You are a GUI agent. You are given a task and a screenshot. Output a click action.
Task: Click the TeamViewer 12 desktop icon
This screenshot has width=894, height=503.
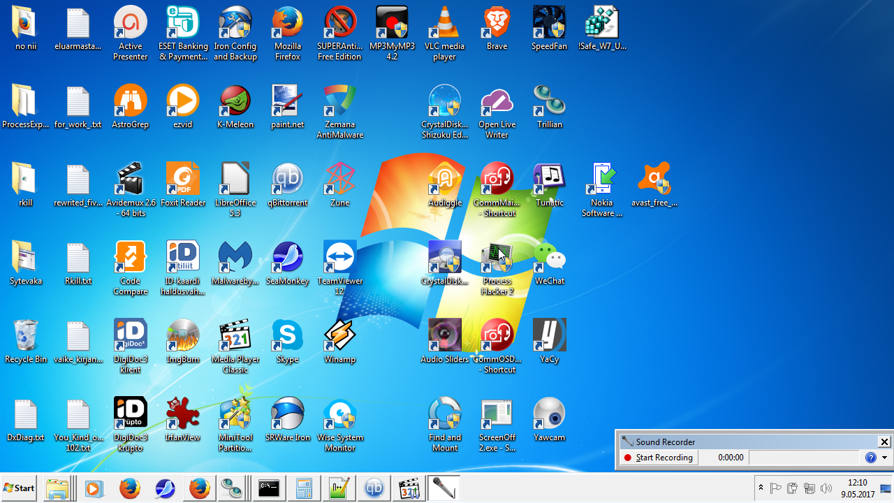[x=339, y=268]
